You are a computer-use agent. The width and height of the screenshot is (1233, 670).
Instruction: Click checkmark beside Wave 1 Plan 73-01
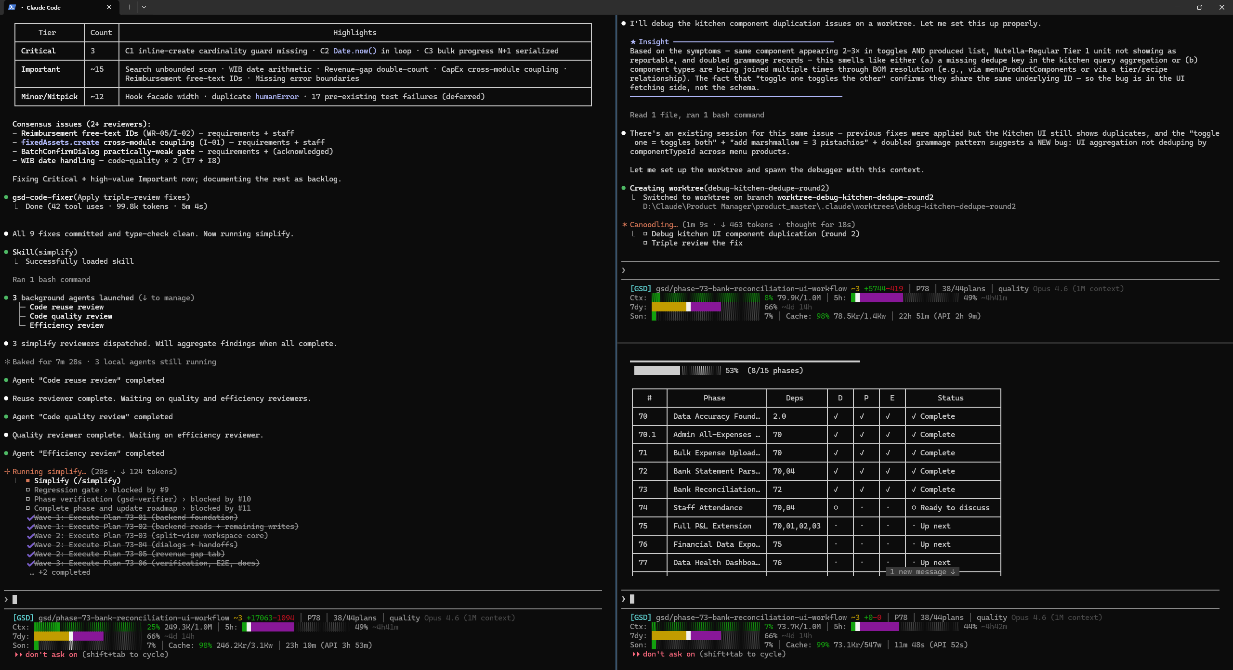[30, 517]
